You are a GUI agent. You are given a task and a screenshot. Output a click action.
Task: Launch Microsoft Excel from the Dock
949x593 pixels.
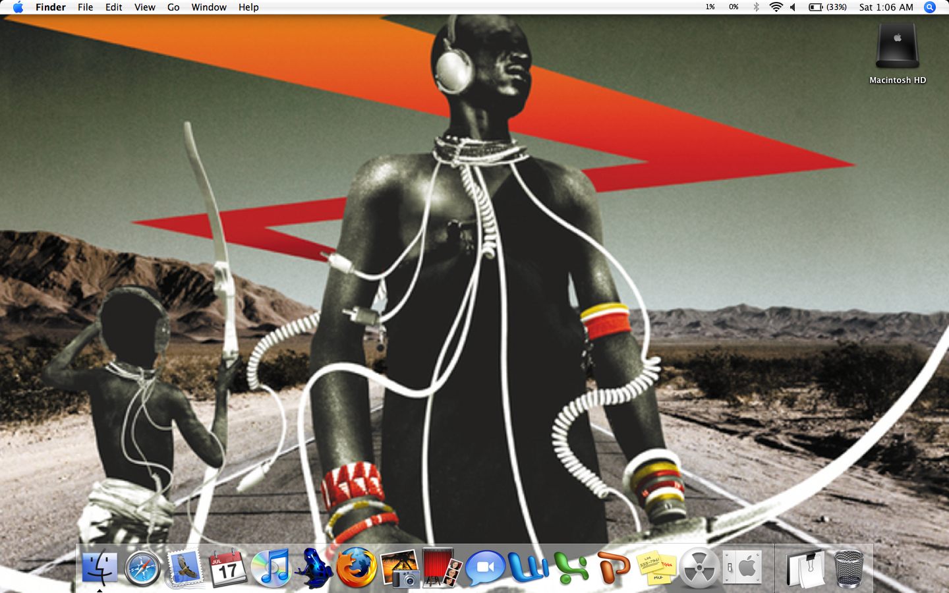click(x=571, y=567)
